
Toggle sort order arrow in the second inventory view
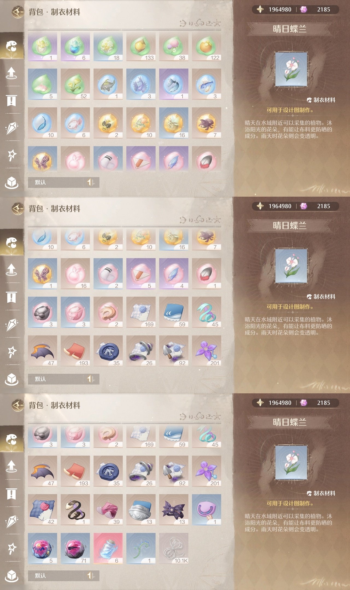tap(91, 379)
